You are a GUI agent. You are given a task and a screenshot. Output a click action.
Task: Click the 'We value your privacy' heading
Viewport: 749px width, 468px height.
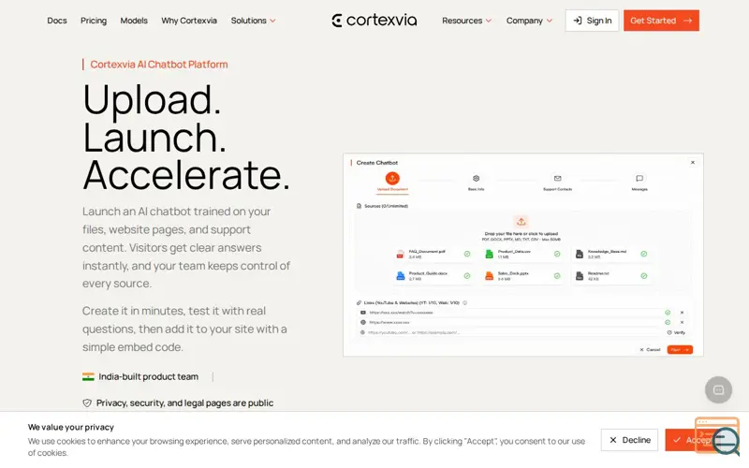pos(71,427)
